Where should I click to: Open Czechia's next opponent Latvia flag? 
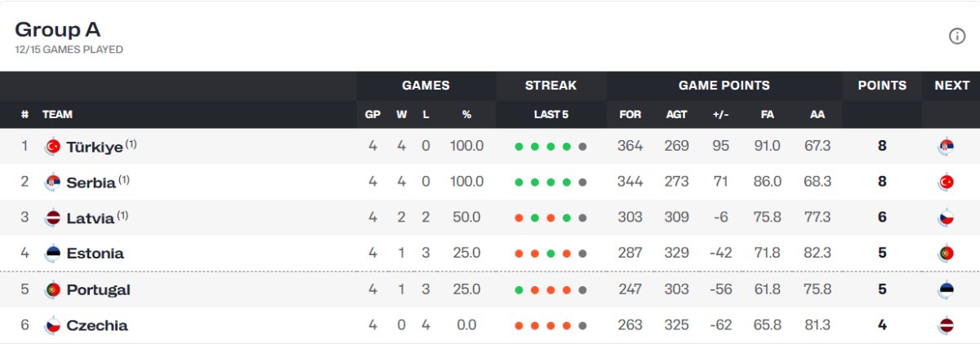tap(947, 325)
